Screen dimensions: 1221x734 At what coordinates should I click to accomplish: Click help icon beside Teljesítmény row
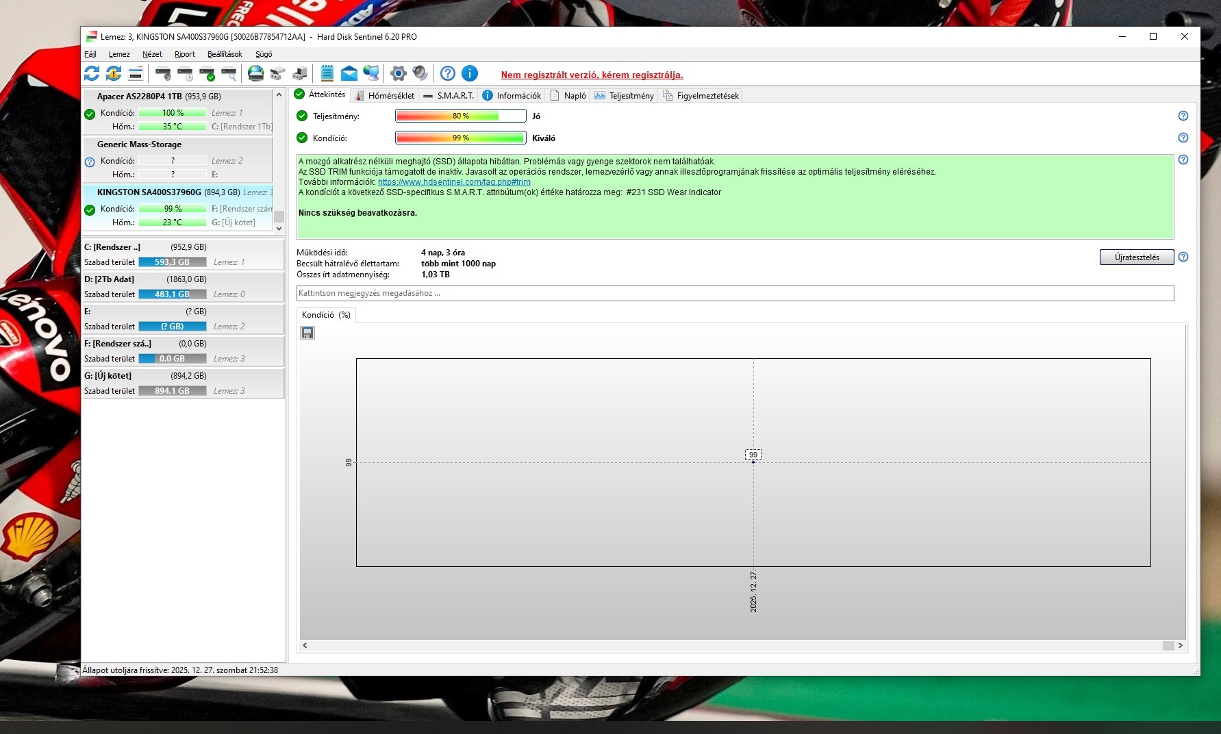pyautogui.click(x=1183, y=116)
